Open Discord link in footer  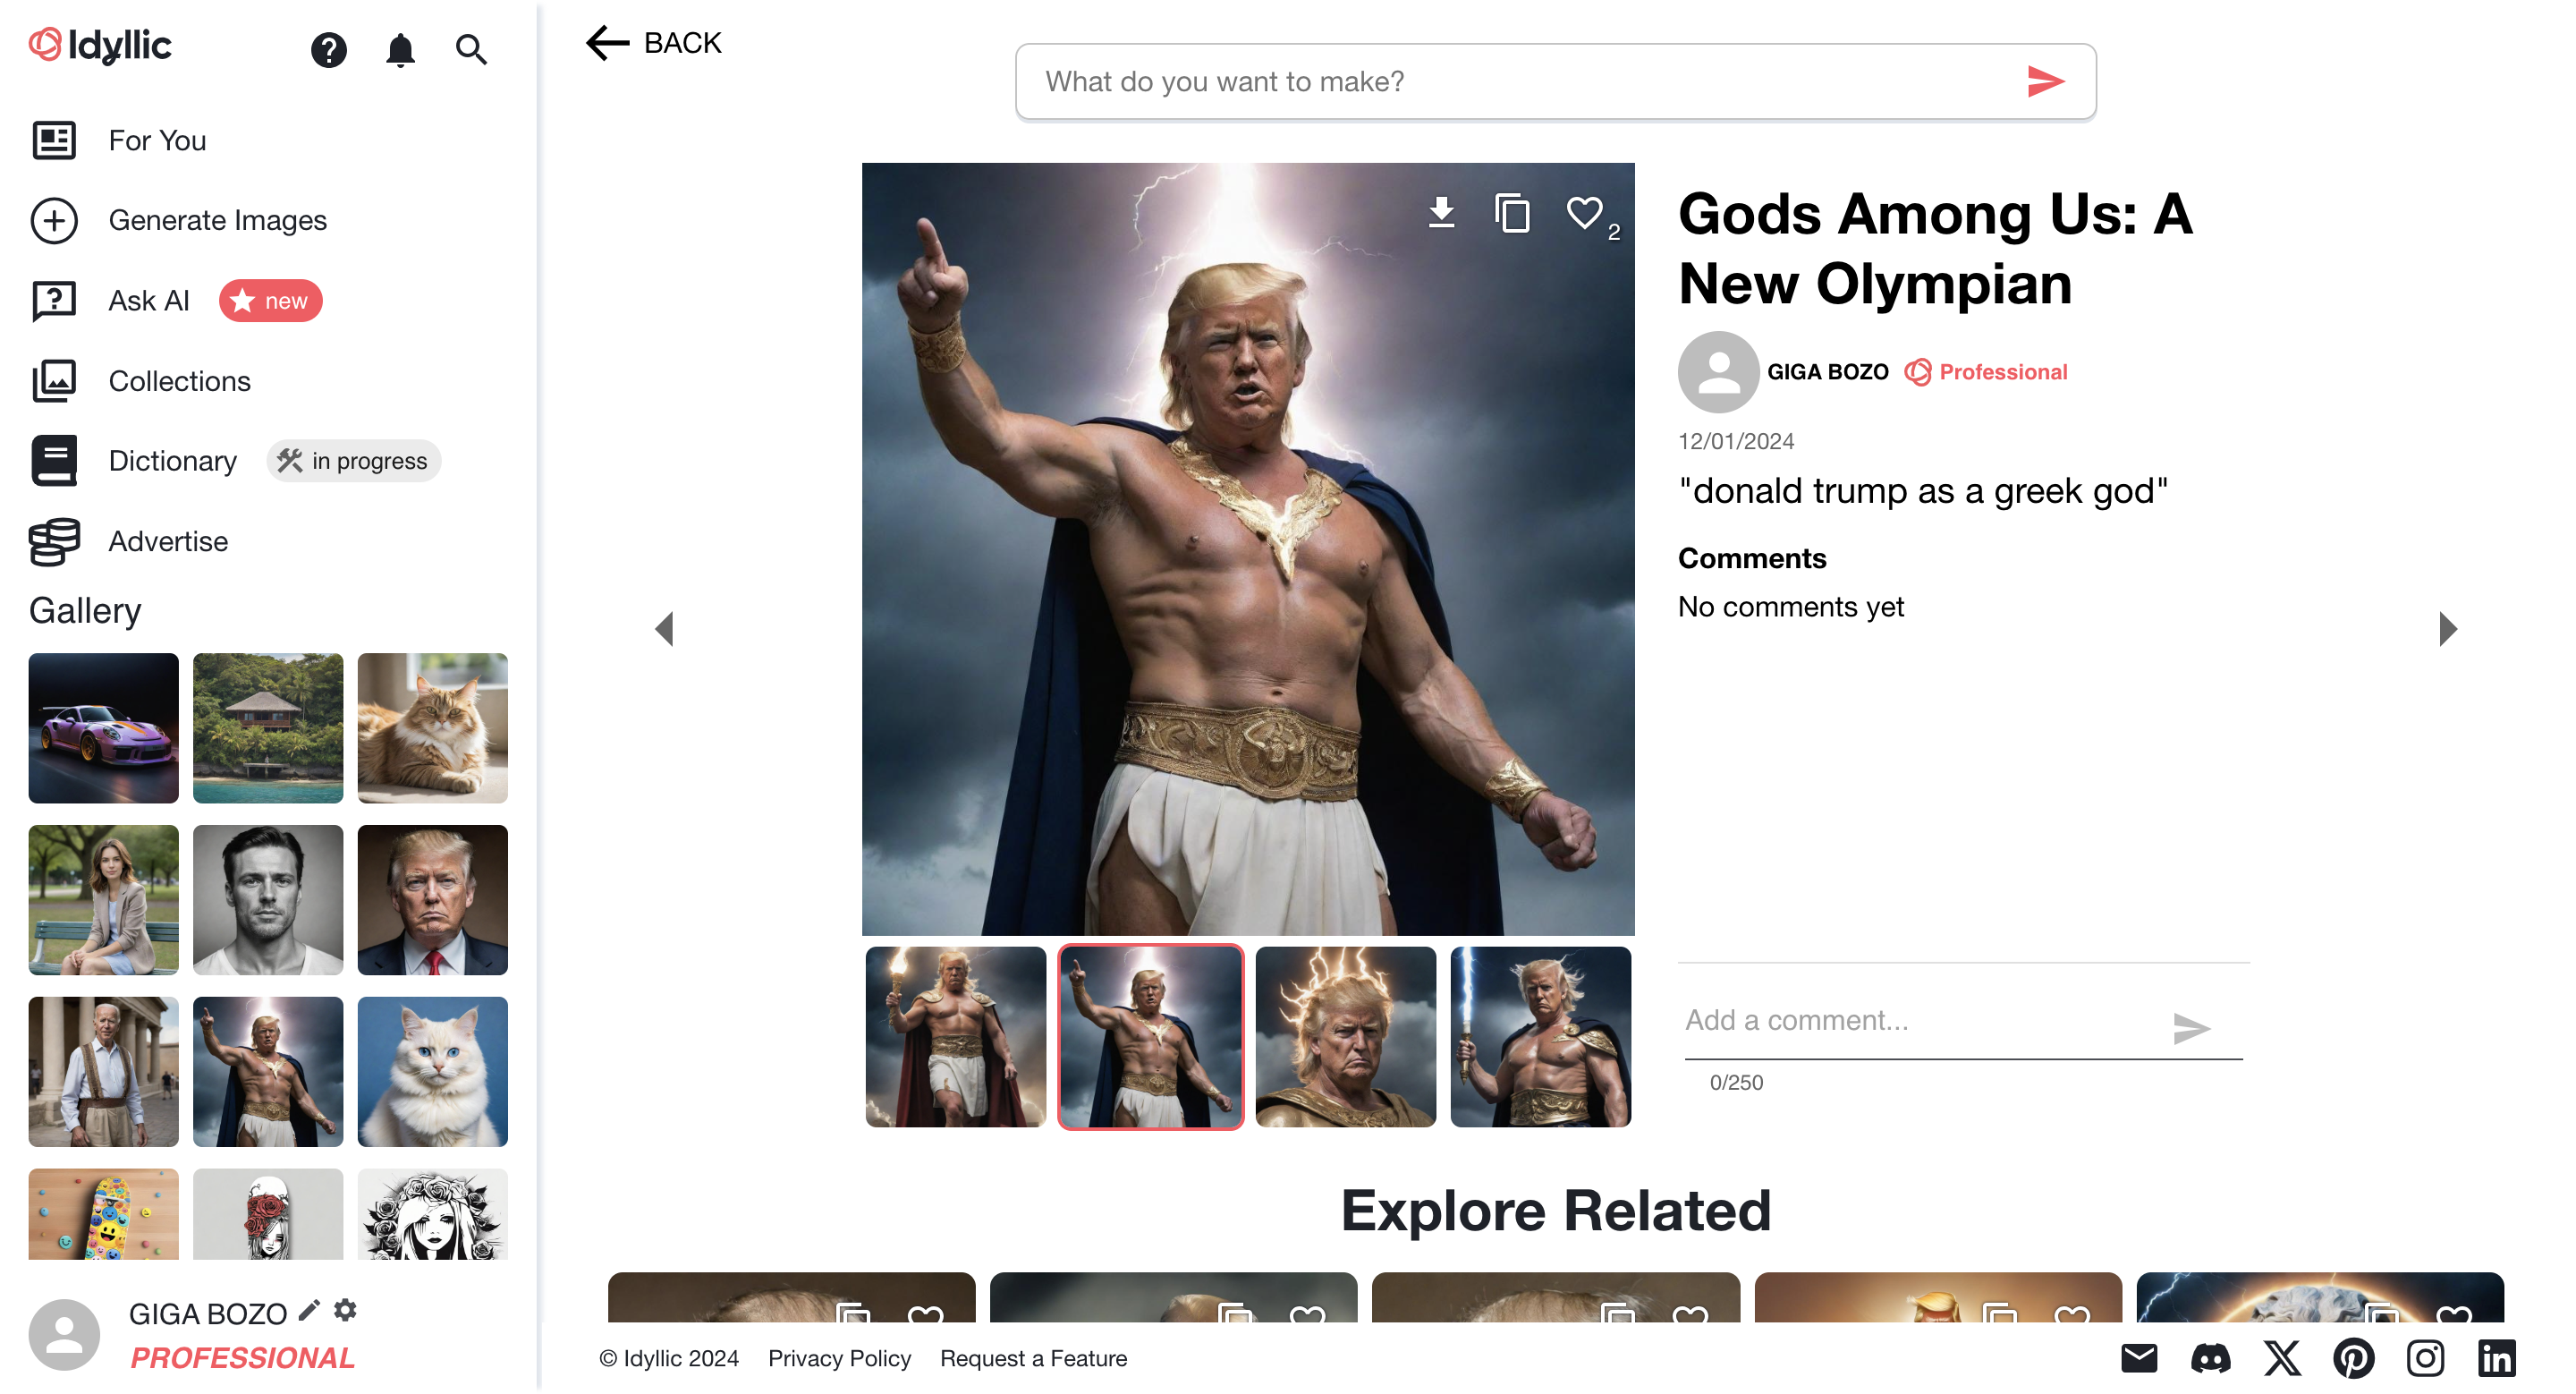[x=2210, y=1358]
